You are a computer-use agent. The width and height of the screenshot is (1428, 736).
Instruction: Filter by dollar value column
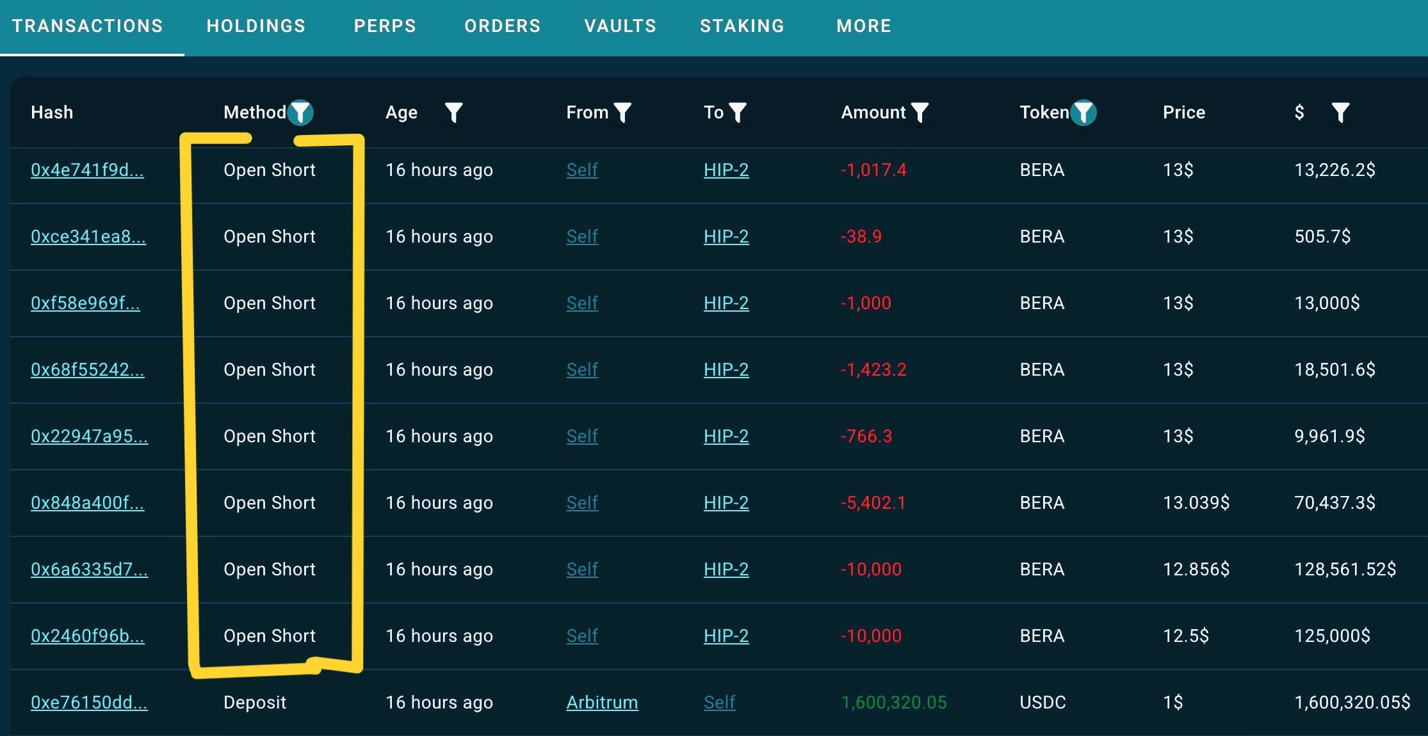(1340, 113)
